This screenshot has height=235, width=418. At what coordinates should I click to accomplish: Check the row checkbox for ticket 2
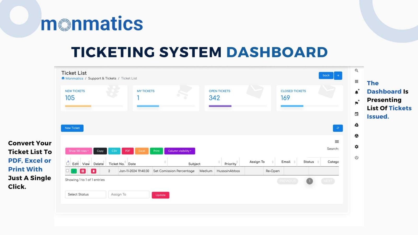pos(67,171)
